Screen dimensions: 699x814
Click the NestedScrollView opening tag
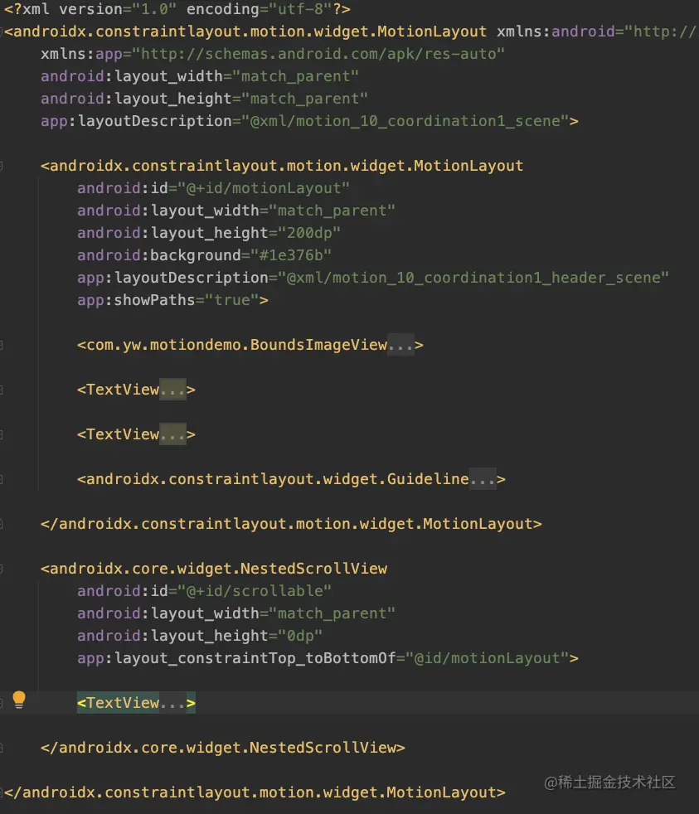[214, 569]
